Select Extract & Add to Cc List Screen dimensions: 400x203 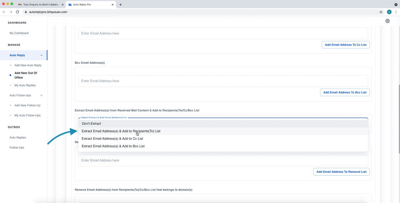223,139
